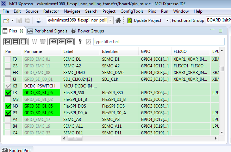
Task: Click the SD1_CLK/J24[3] label cell
Action: coord(80,79)
